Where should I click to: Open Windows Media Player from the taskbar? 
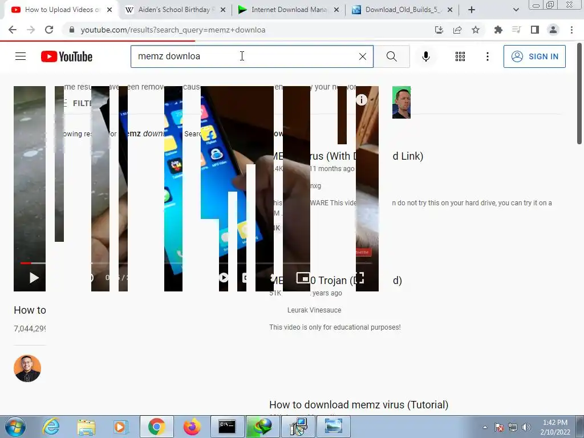(120, 427)
